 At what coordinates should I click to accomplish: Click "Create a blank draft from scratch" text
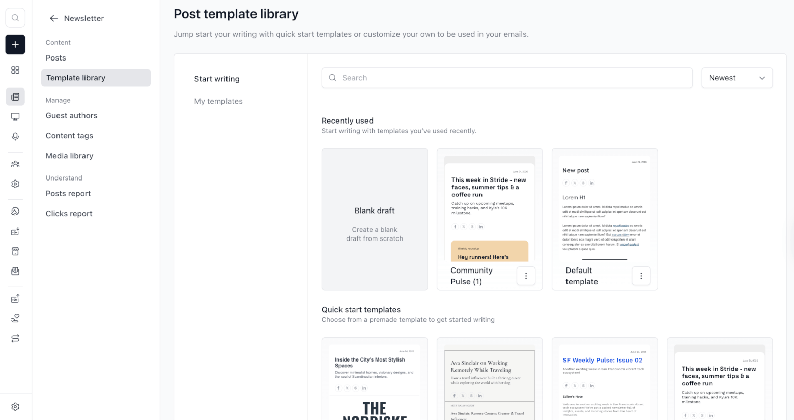click(x=375, y=234)
